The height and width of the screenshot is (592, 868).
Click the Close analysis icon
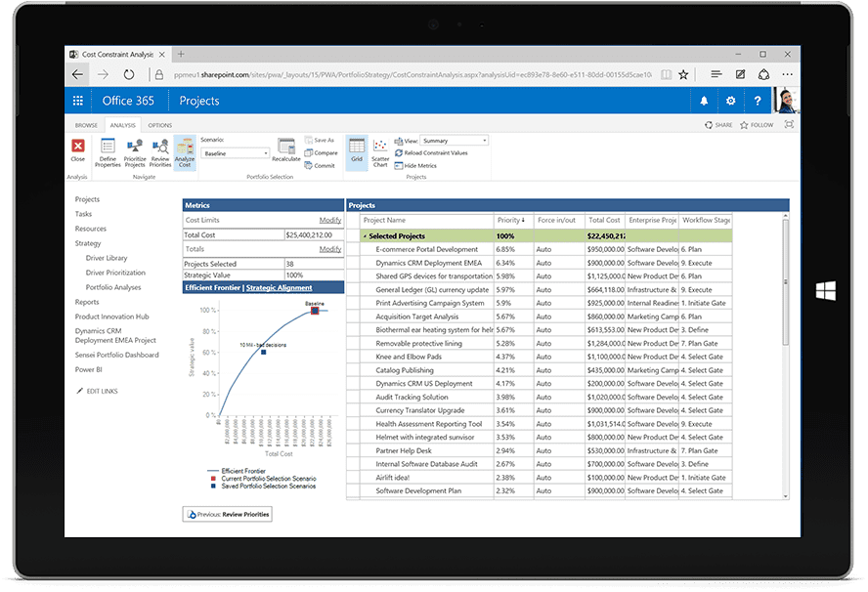point(78,149)
